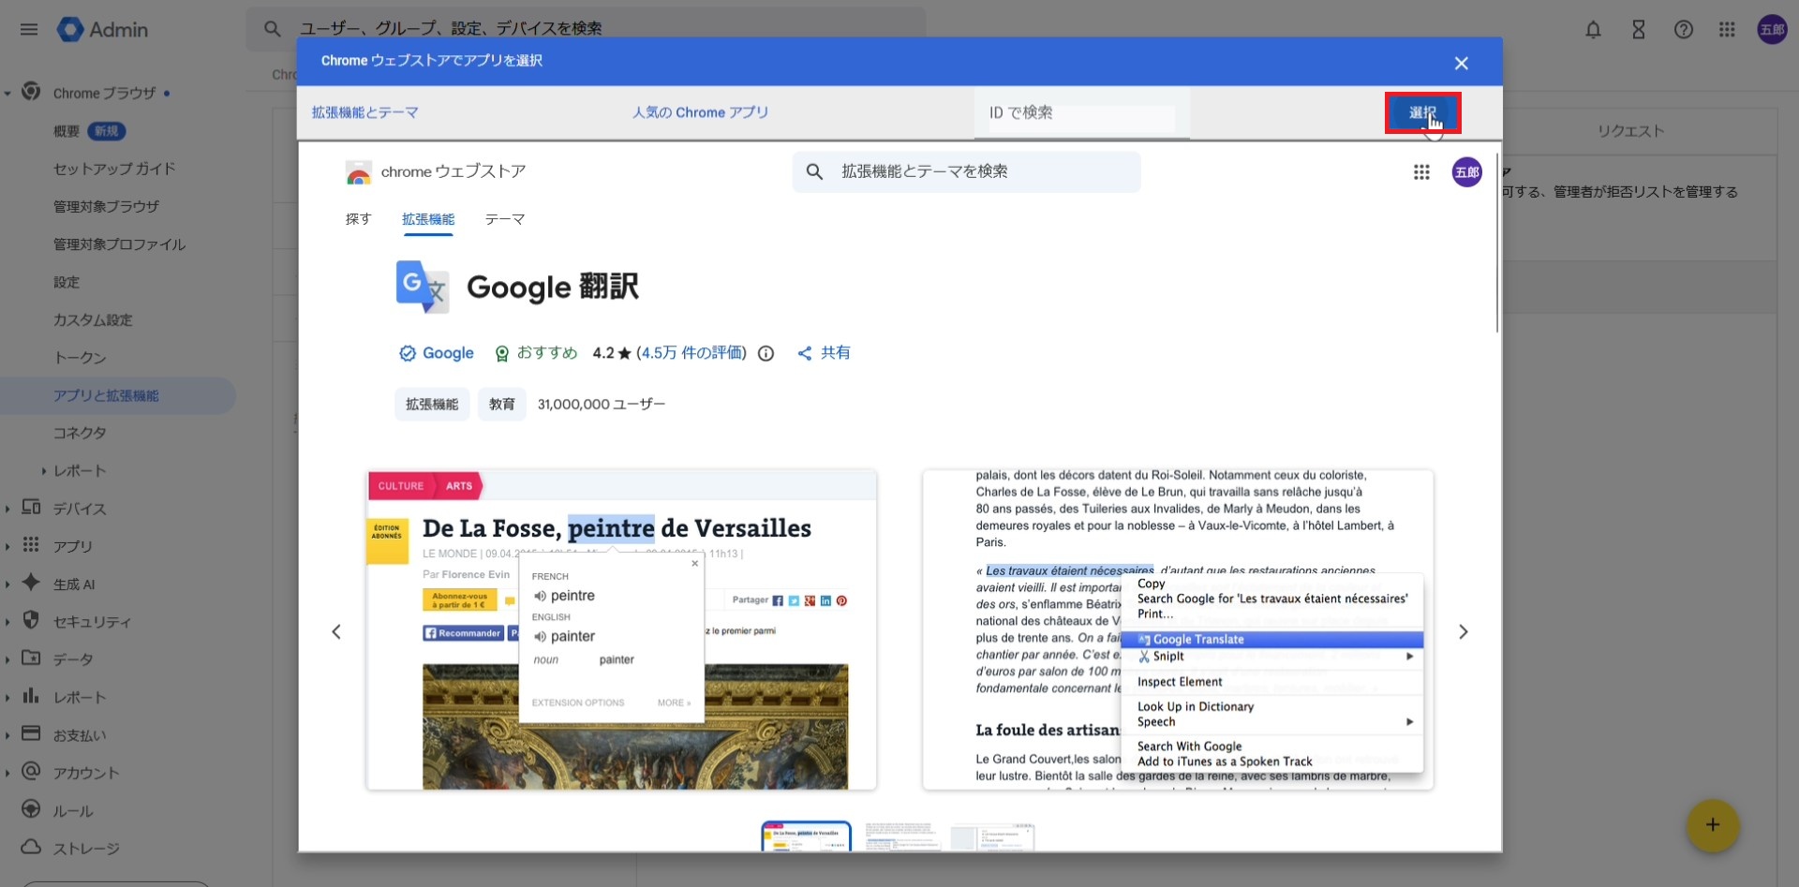Close the Chrome web store dialog
The height and width of the screenshot is (887, 1799).
(1461, 63)
